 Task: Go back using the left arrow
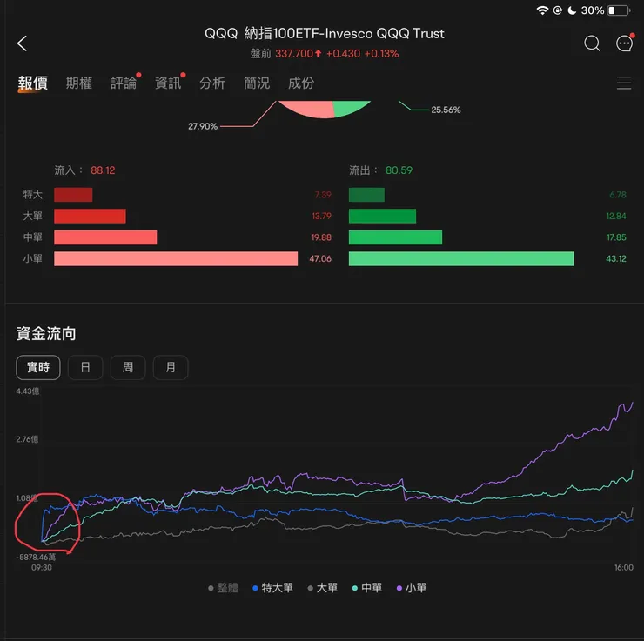click(x=22, y=43)
